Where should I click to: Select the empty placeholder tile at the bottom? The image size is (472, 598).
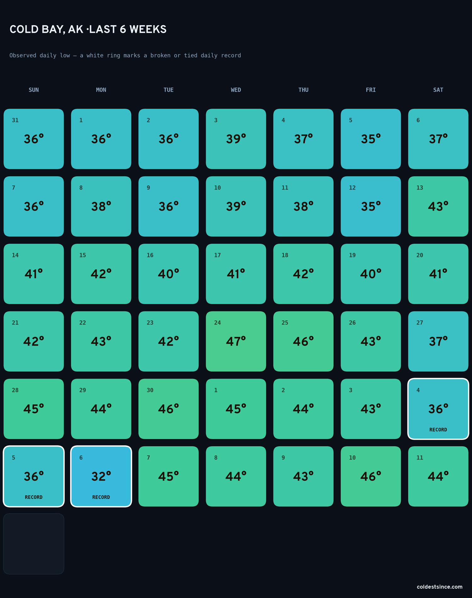tap(34, 544)
